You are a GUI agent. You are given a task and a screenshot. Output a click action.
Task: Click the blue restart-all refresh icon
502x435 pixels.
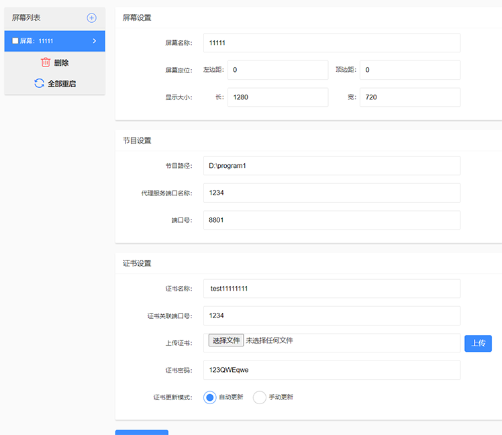(x=39, y=84)
